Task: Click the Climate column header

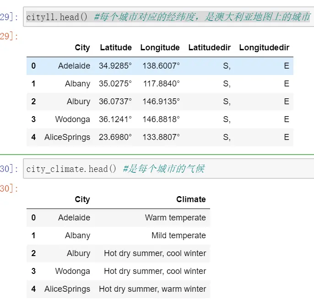Action: (191, 199)
